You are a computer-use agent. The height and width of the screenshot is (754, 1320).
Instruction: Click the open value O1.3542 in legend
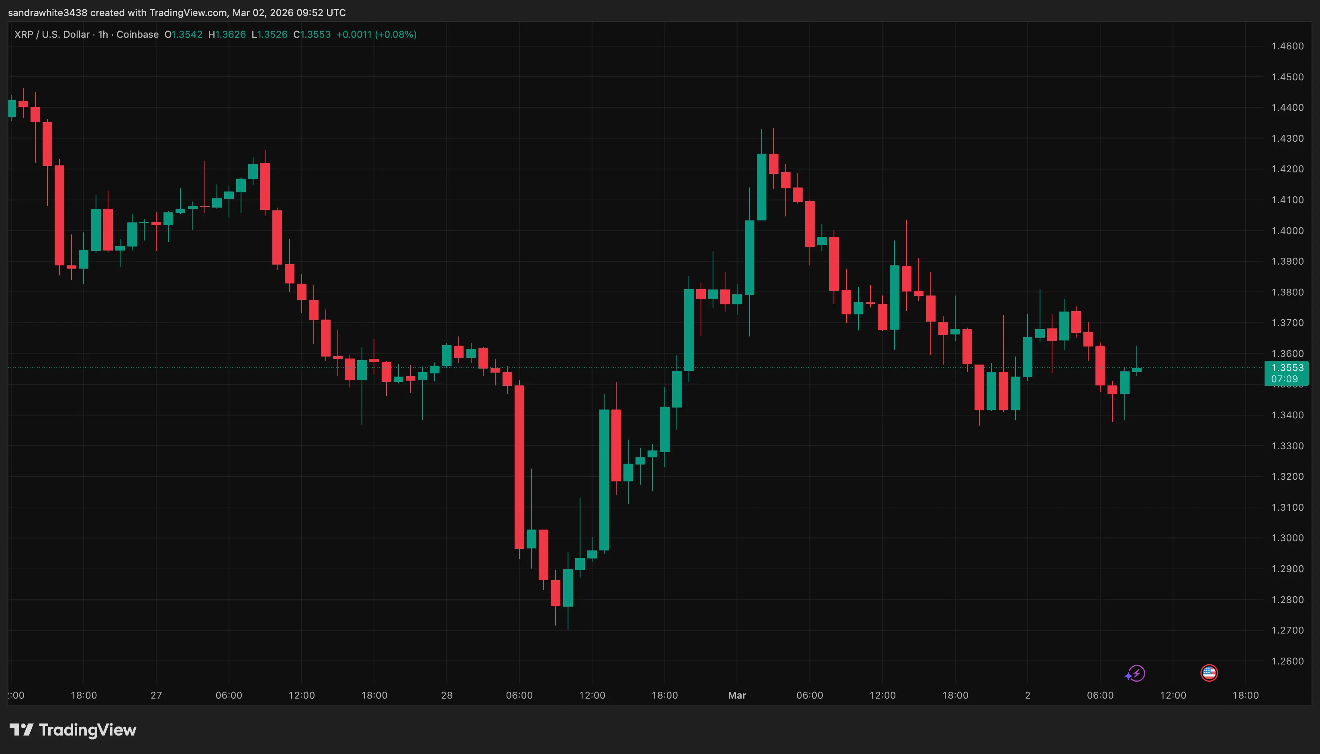(182, 34)
